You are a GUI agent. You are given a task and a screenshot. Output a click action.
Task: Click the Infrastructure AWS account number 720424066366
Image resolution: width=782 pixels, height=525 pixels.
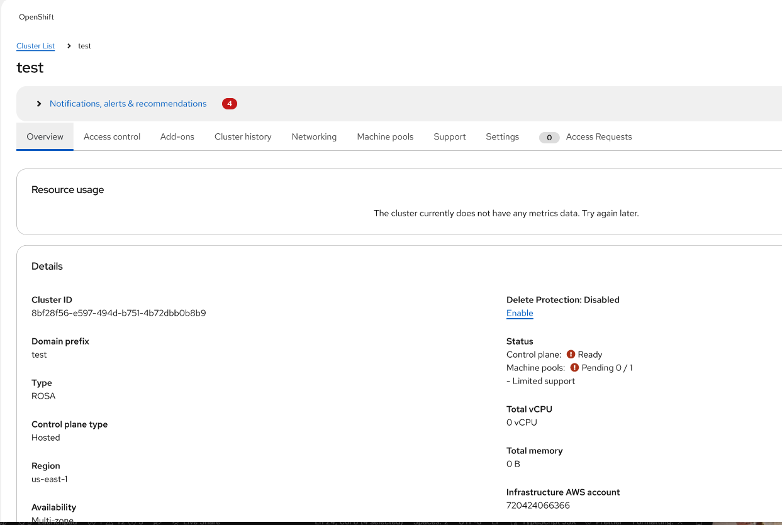pyautogui.click(x=538, y=506)
